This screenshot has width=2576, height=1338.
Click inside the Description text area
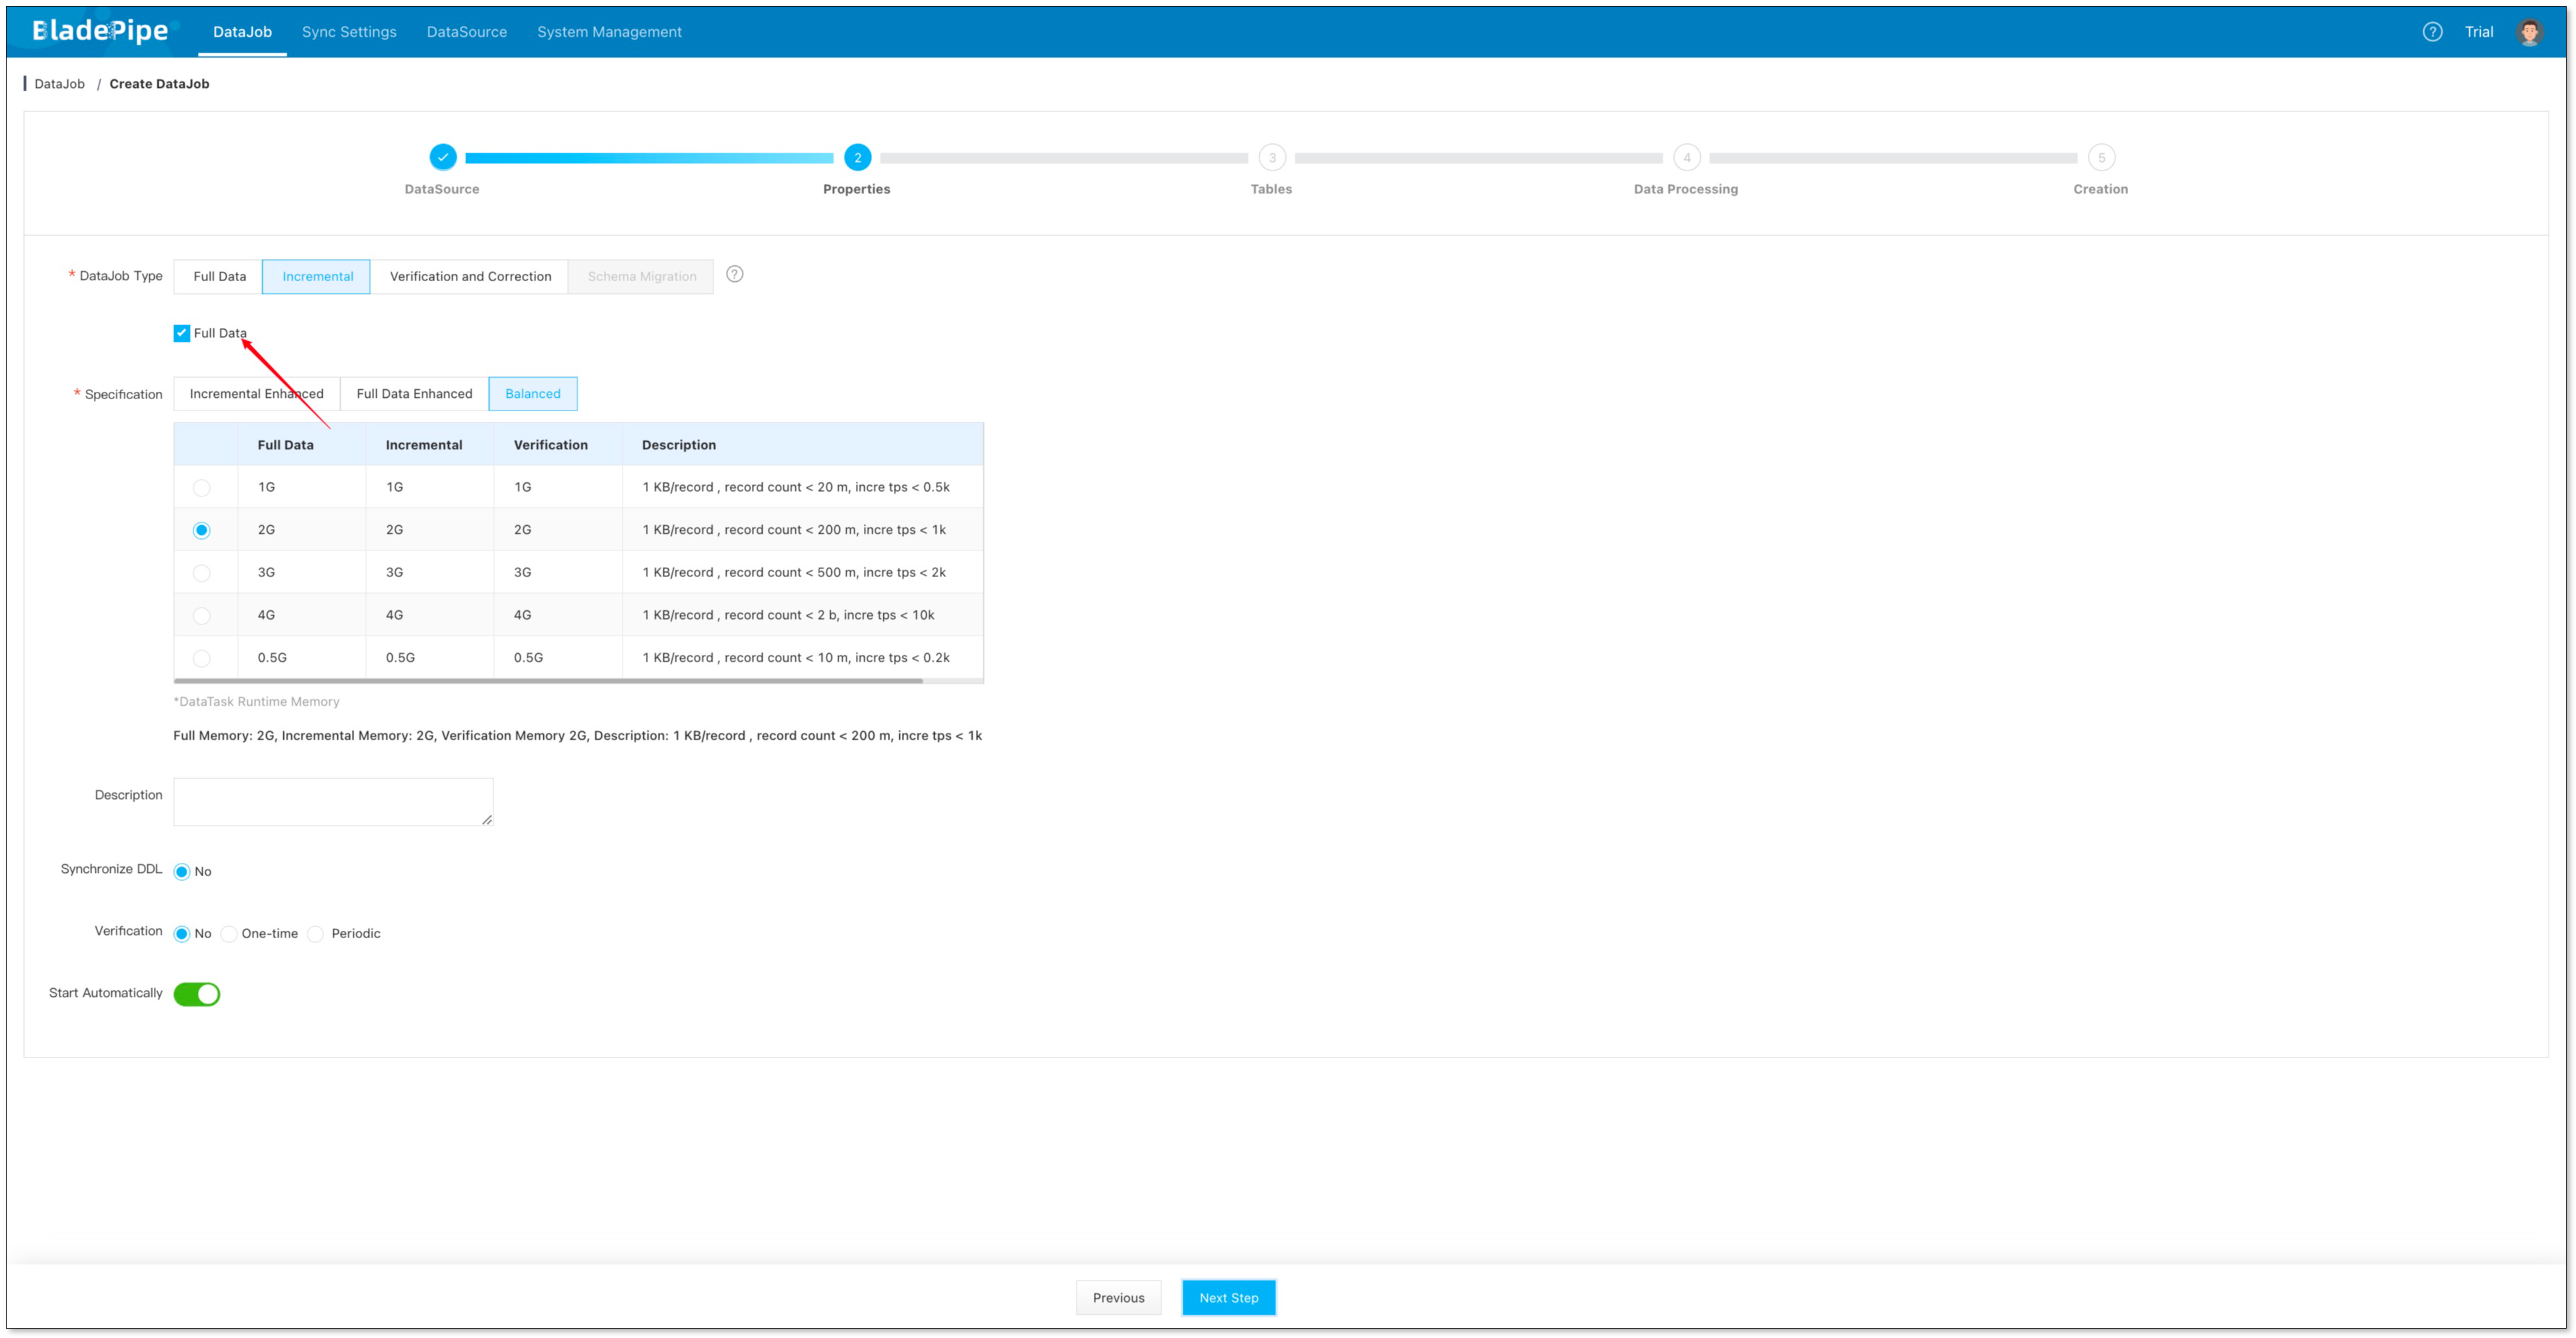coord(333,802)
